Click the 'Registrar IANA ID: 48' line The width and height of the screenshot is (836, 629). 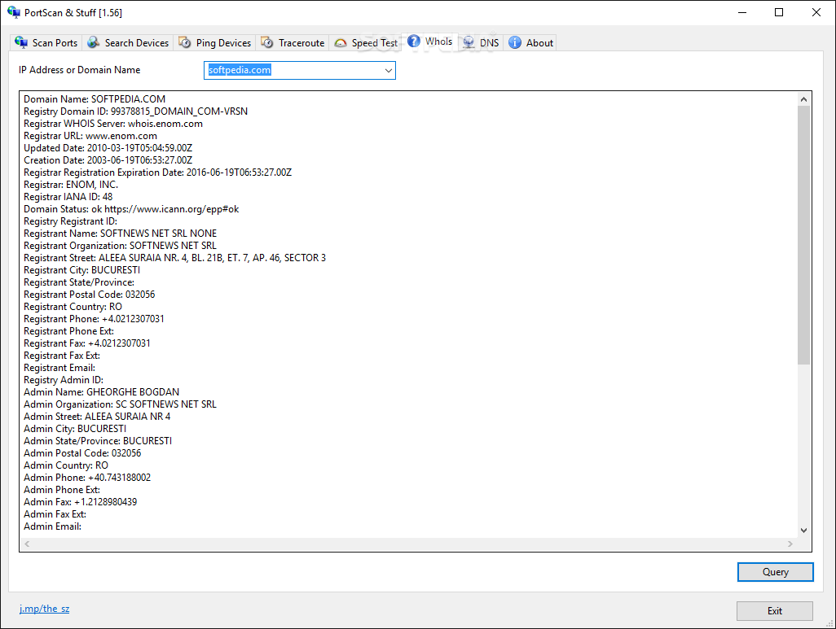pyautogui.click(x=68, y=197)
